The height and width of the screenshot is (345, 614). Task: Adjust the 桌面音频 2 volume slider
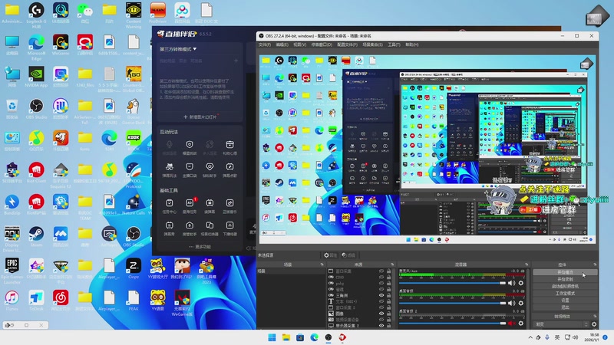(452, 323)
